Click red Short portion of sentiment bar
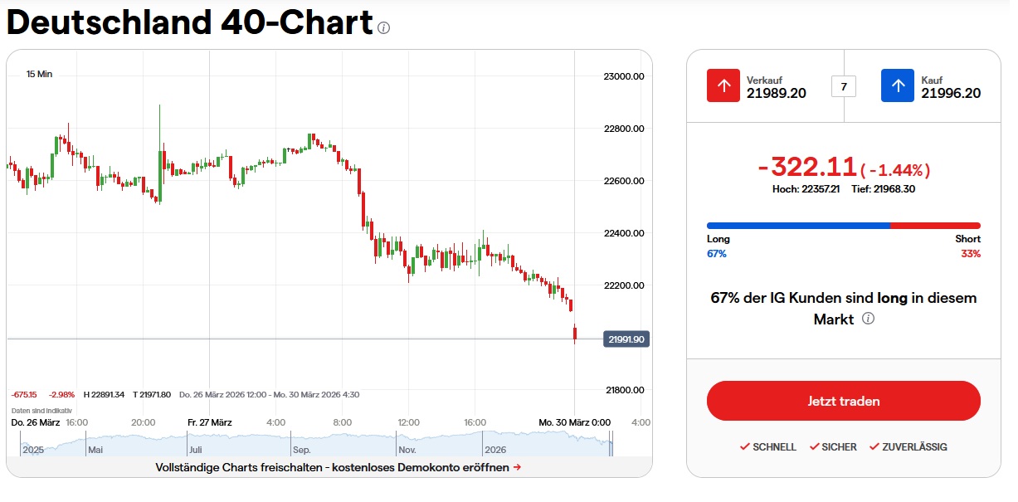 [x=935, y=225]
